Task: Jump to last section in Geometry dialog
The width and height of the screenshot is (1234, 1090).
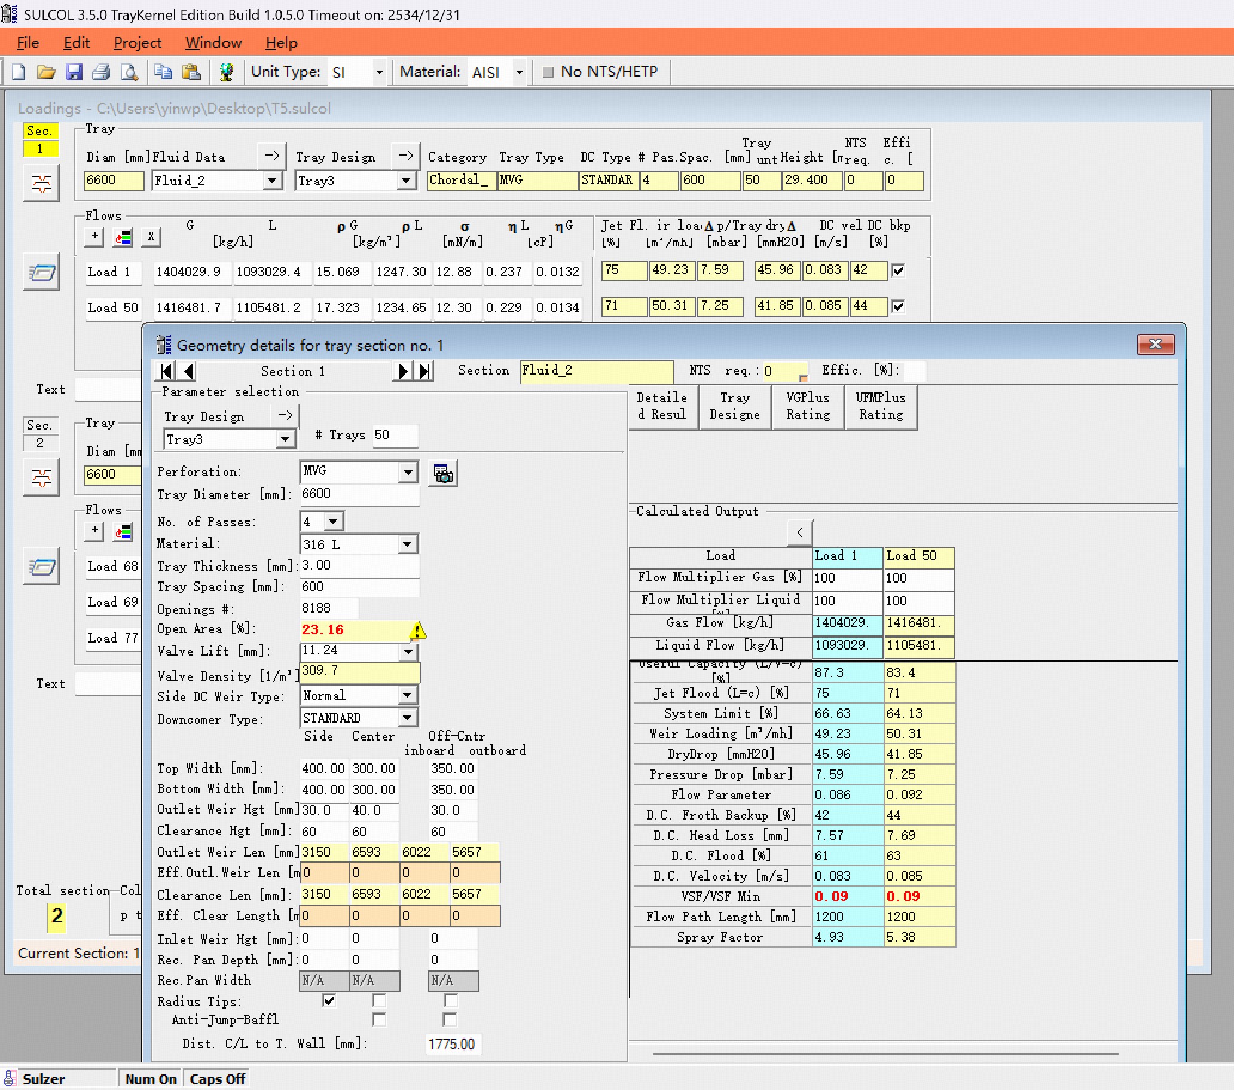Action: [424, 370]
